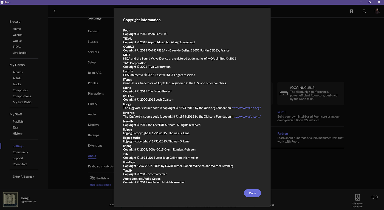Open Live Radio in the sidebar
This screenshot has height=210, width=384.
point(19,53)
